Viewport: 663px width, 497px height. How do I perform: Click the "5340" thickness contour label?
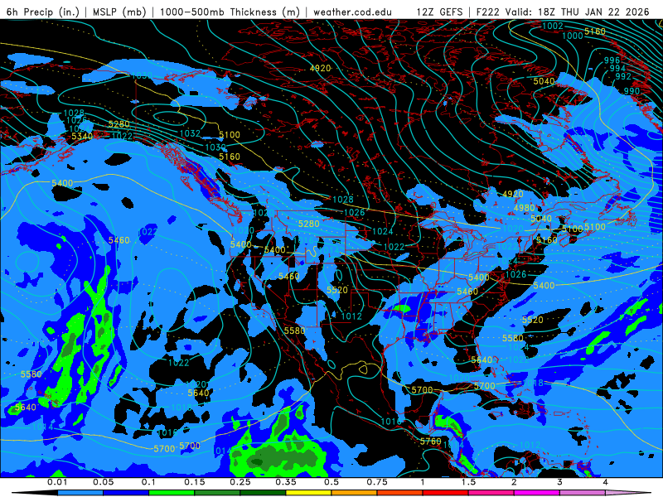click(82, 136)
